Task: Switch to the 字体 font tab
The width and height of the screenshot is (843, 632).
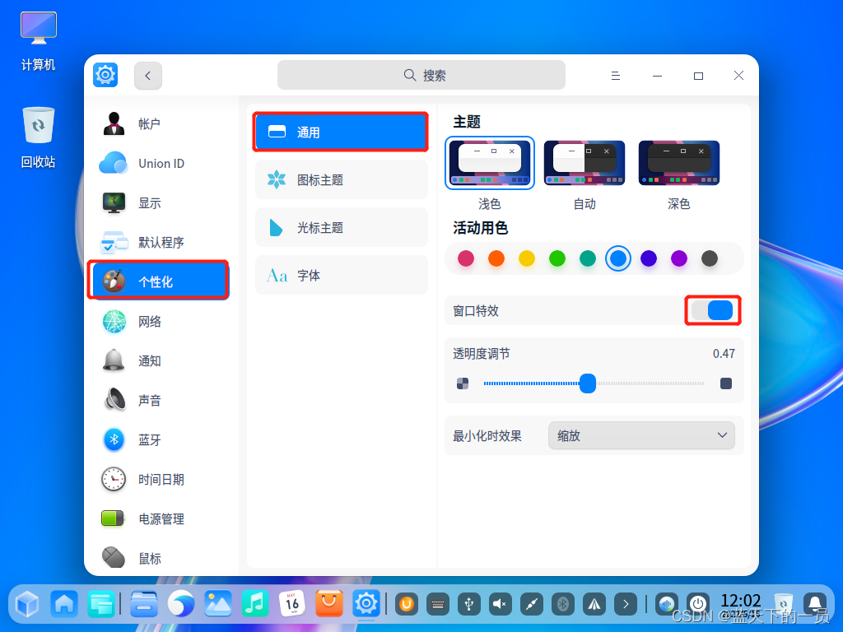Action: (x=342, y=275)
